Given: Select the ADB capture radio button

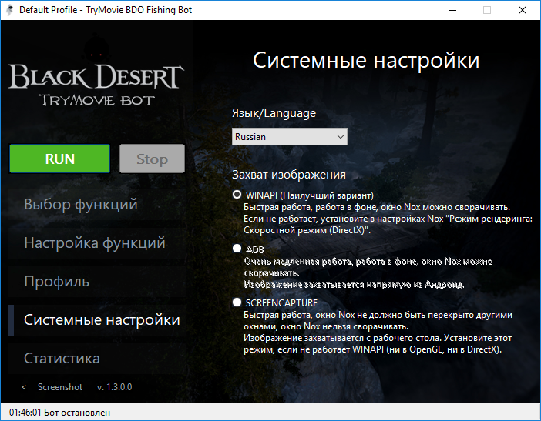Looking at the screenshot, I should pos(237,249).
